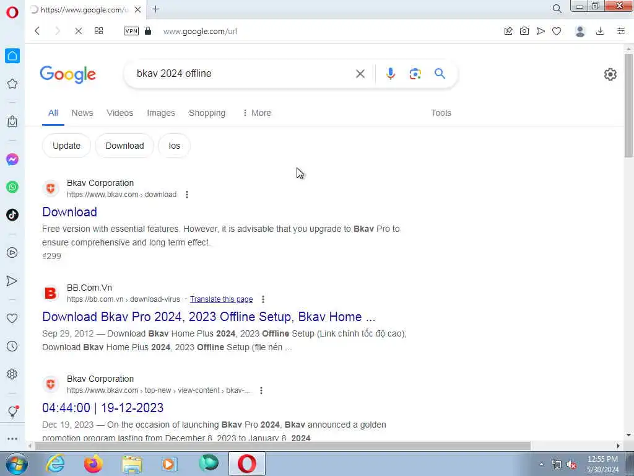Launch Internet Explorer from taskbar
Viewport: 634px width, 476px height.
(55, 464)
